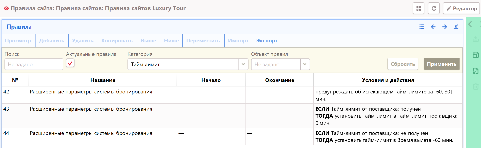Click the Поиск input field
The height and width of the screenshot is (148, 481).
point(34,64)
